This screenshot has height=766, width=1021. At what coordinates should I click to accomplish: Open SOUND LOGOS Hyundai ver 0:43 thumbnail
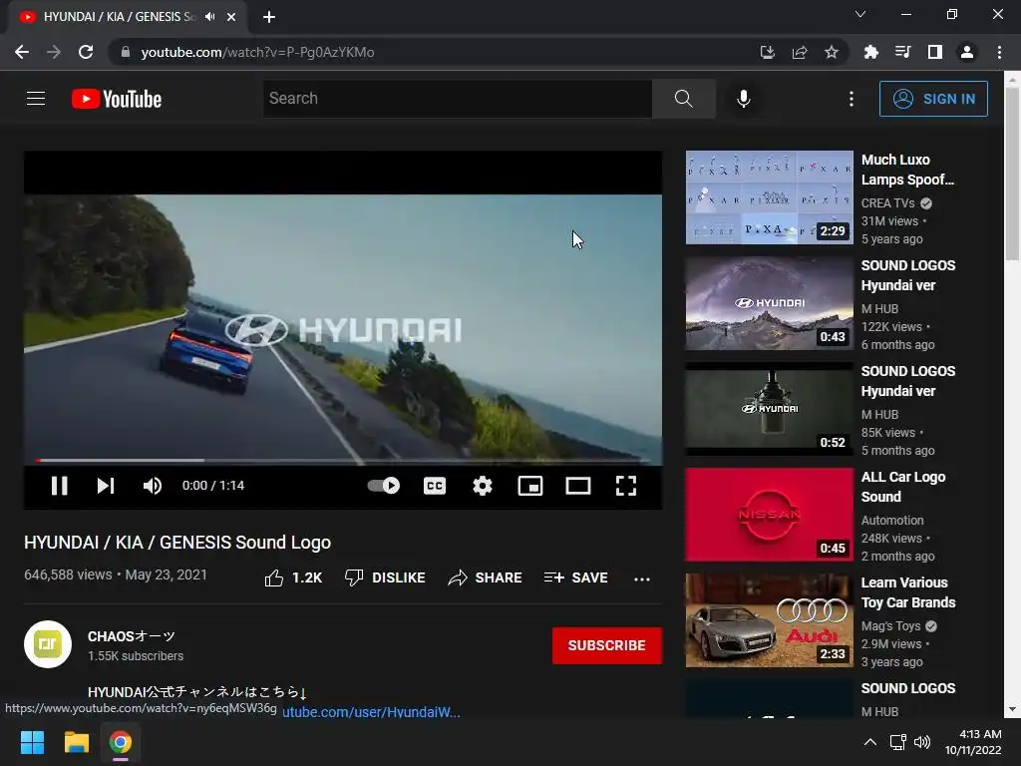(x=769, y=303)
